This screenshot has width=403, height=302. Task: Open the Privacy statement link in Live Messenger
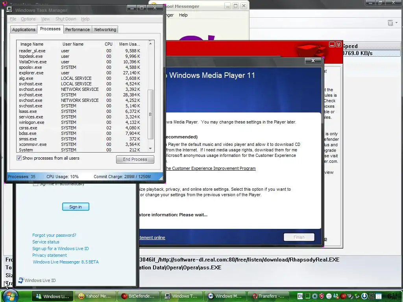point(50,255)
